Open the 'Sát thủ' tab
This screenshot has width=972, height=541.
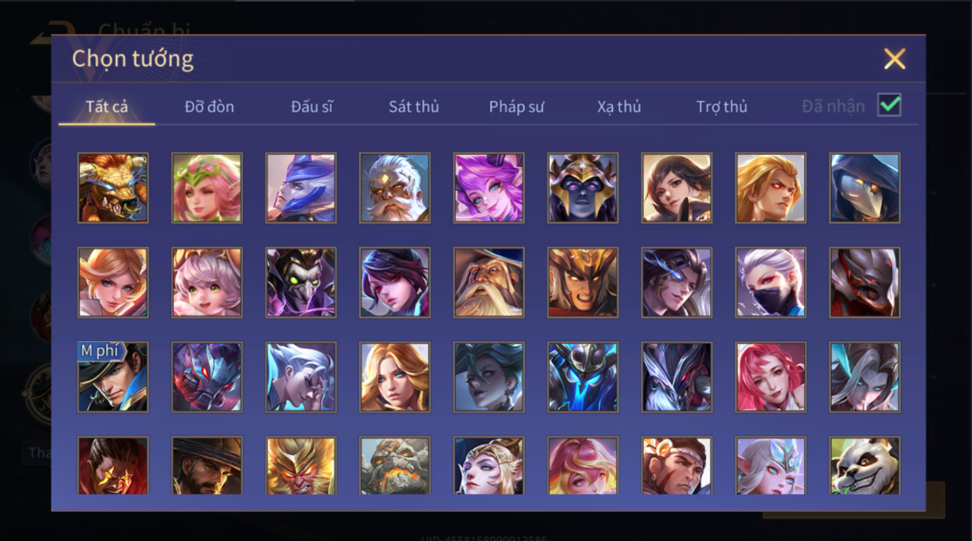pyautogui.click(x=413, y=107)
